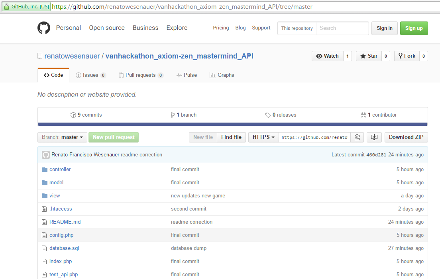Open the renatowesenauer owner link
The image size is (440, 279).
click(72, 56)
